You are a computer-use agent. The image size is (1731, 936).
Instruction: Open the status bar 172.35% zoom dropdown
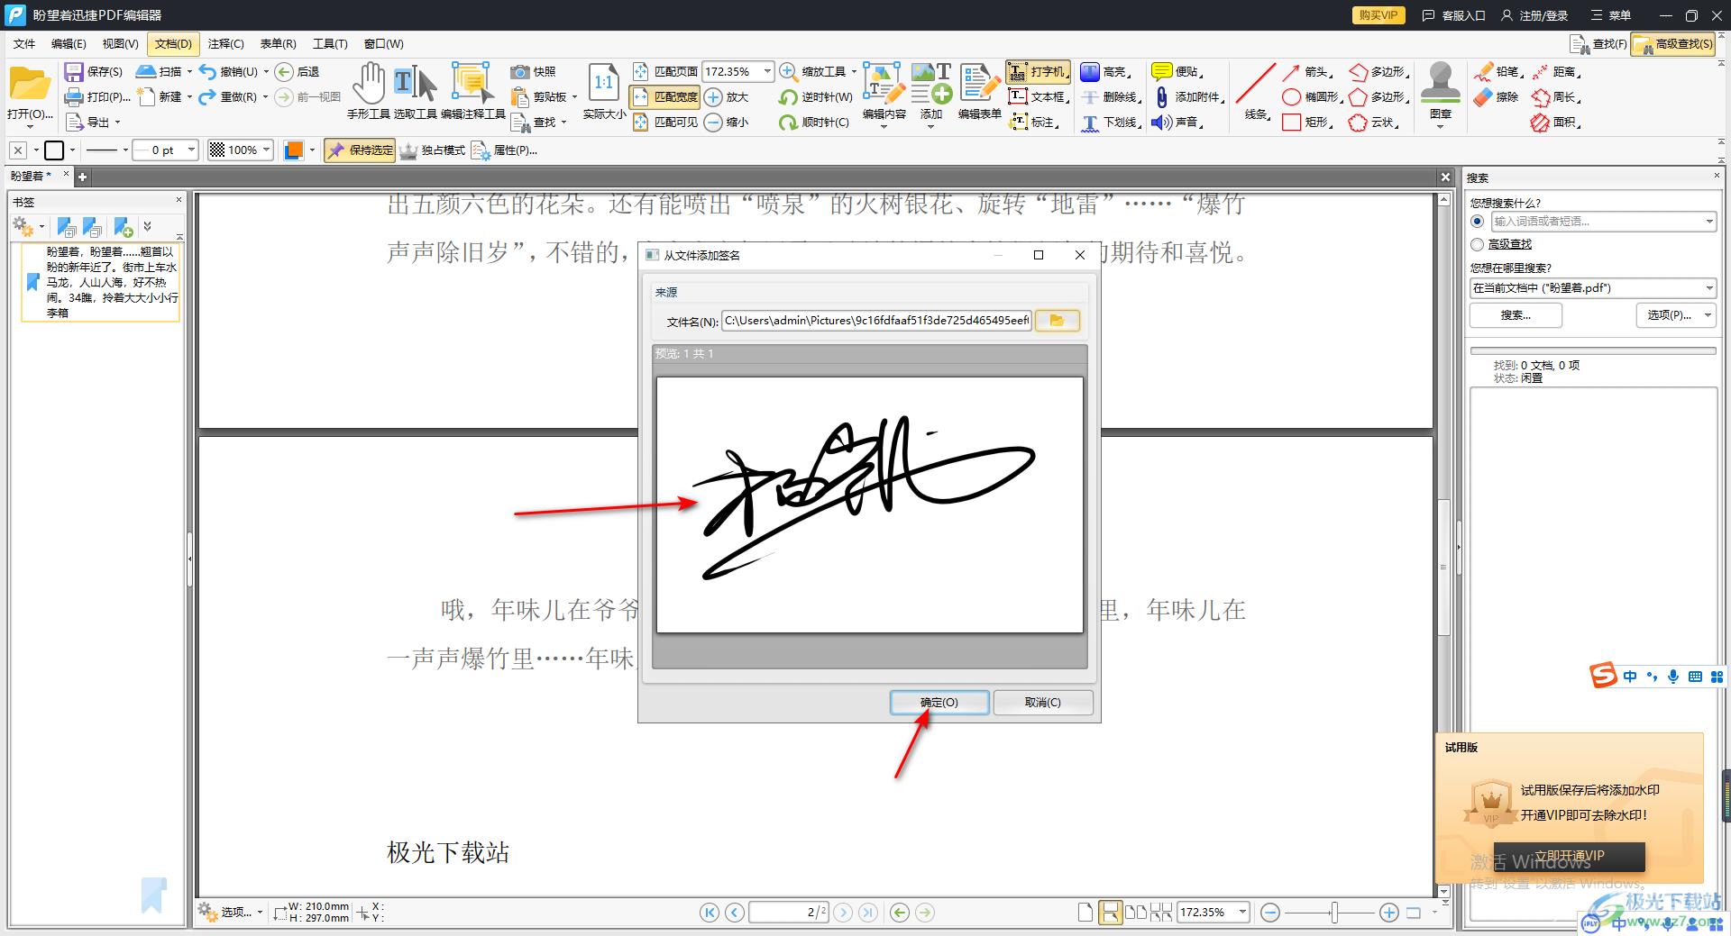(x=1242, y=913)
